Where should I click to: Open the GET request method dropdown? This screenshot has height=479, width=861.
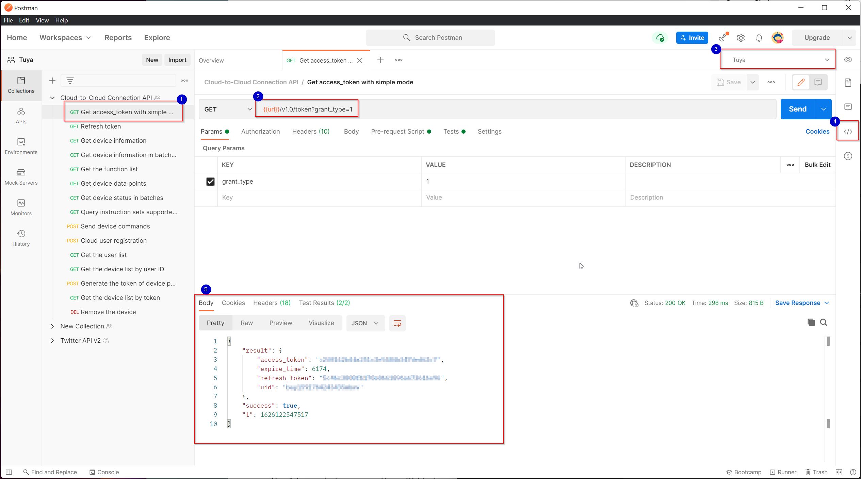[227, 109]
